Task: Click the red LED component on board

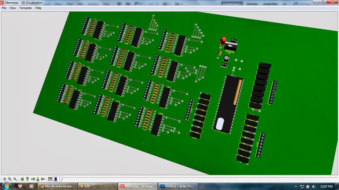Action: point(223,41)
